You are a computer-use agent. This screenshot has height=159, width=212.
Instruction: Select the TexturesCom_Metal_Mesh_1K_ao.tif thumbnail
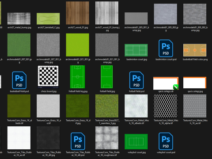tap(195, 106)
